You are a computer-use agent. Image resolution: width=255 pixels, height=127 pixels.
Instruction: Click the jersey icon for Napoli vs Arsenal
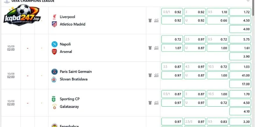tap(150, 48)
